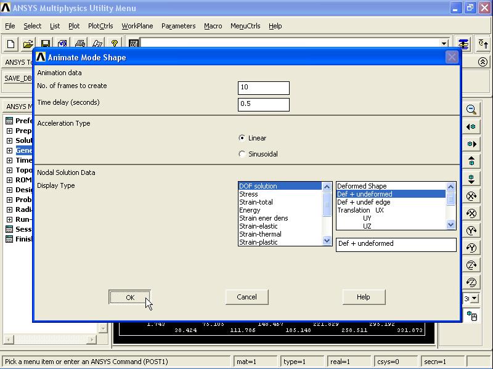The width and height of the screenshot is (493, 369).
Task: Expand the Preprocessor tree node
Action: (x=9, y=131)
